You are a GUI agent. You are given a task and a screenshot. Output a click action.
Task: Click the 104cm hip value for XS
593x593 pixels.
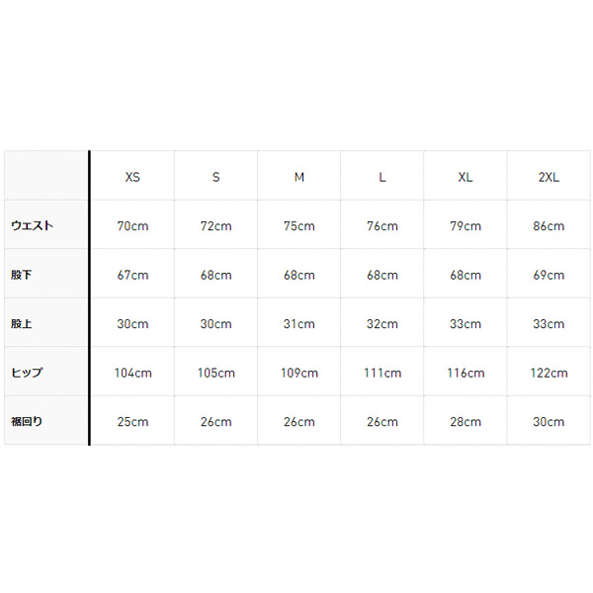[132, 374]
